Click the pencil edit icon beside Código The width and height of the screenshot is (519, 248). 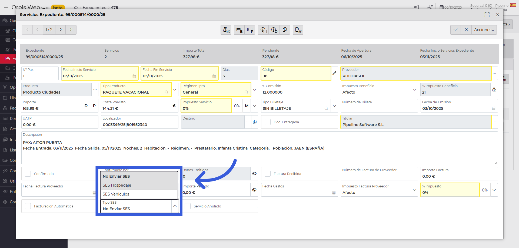334,73
